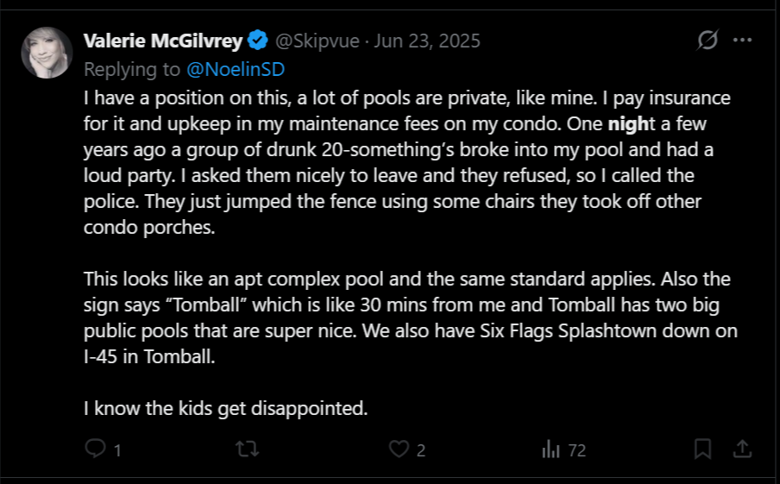Image resolution: width=780 pixels, height=484 pixels.
Task: Click the Valerie McGilvrey display name
Action: (163, 41)
